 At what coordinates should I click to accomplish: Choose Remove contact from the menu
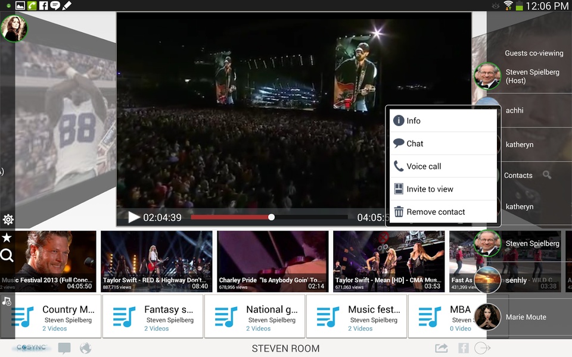click(443, 212)
